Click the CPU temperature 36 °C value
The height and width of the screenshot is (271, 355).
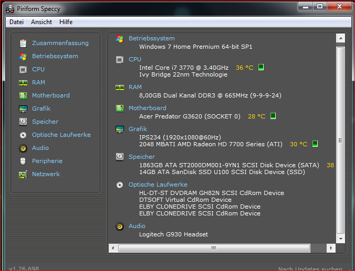pos(245,68)
